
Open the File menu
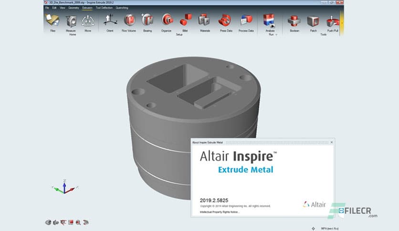coord(47,8)
